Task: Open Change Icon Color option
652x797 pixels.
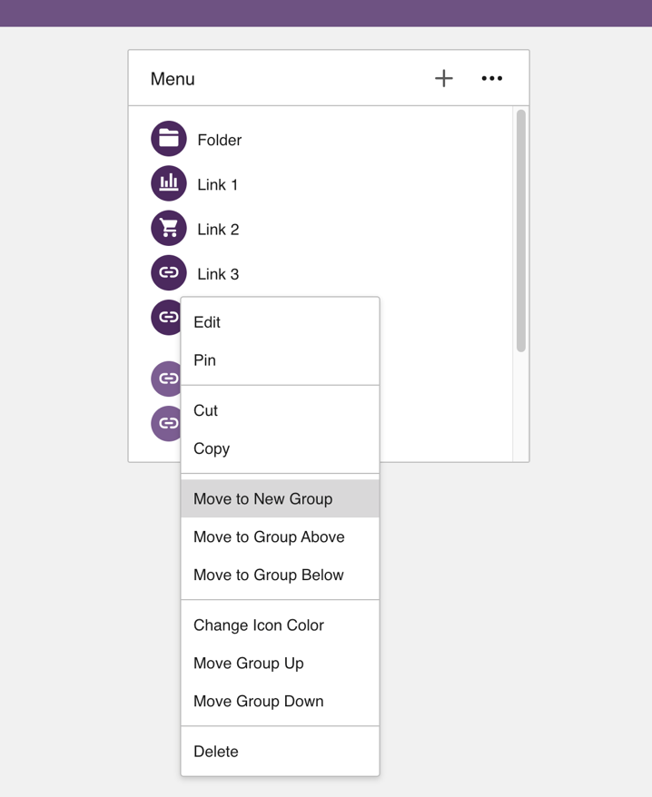Action: (x=259, y=625)
